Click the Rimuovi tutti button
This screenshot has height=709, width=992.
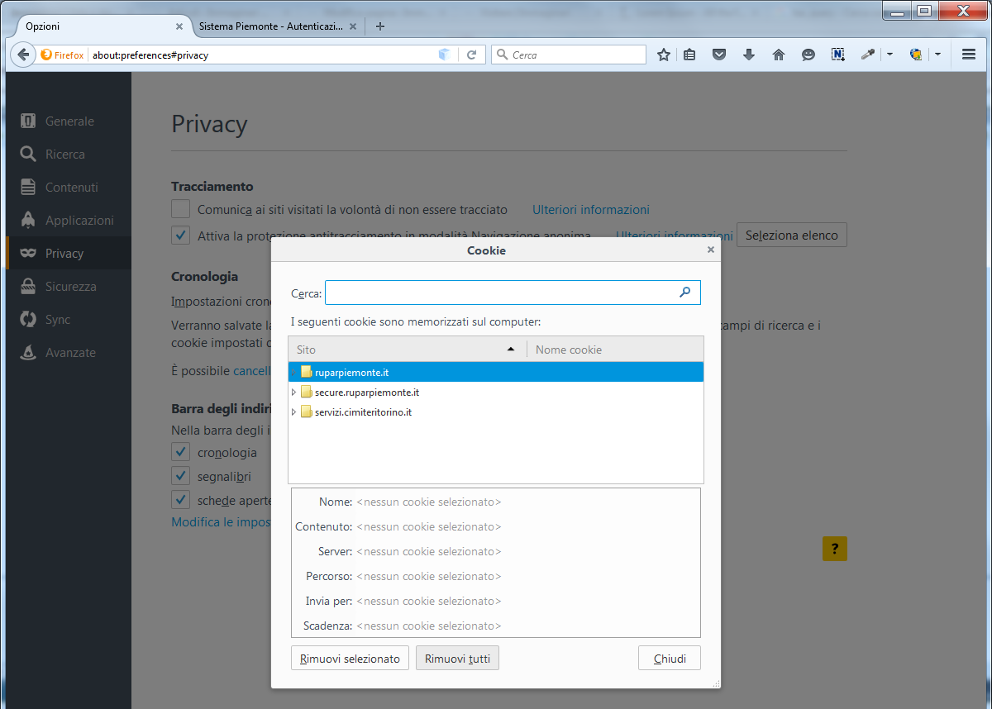click(457, 659)
